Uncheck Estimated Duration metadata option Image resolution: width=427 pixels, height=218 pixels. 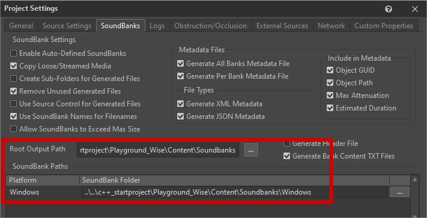point(330,108)
